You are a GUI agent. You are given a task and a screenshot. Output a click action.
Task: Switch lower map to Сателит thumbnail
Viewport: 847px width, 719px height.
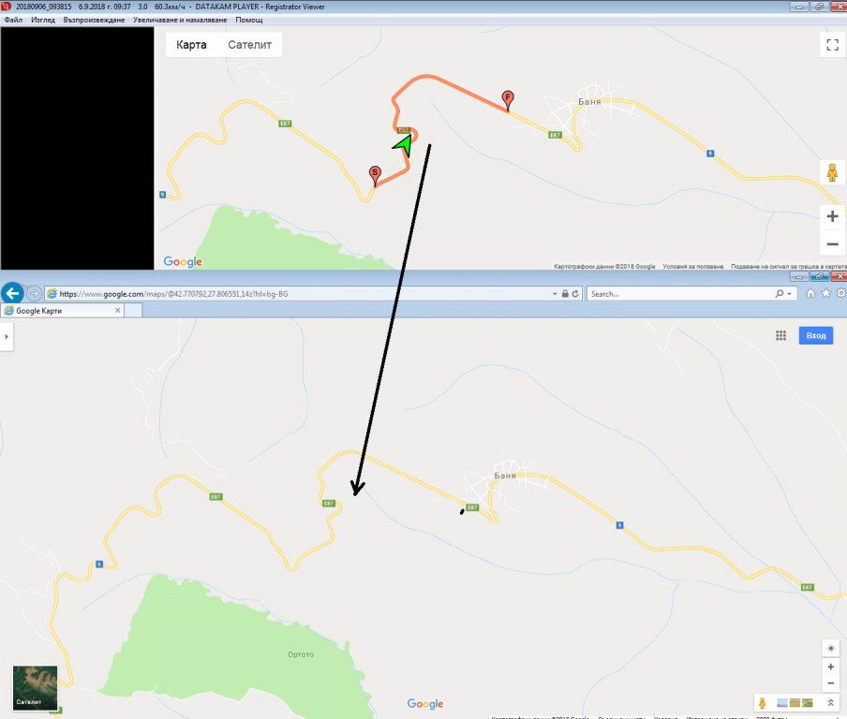point(35,688)
